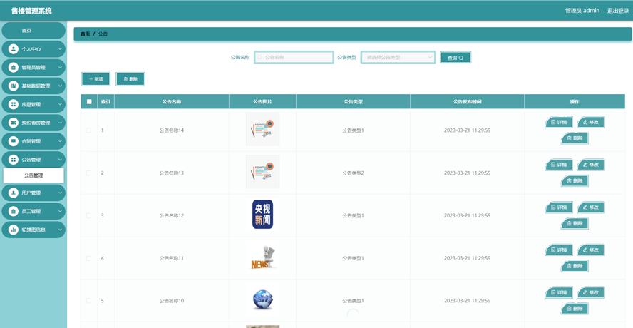Click the 详情 button for 公告名称12
This screenshot has width=633, height=328.
click(559, 207)
